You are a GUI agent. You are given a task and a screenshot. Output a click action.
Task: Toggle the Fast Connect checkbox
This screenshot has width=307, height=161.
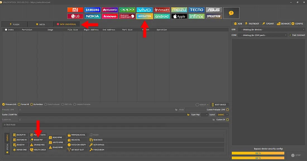coord(290,35)
